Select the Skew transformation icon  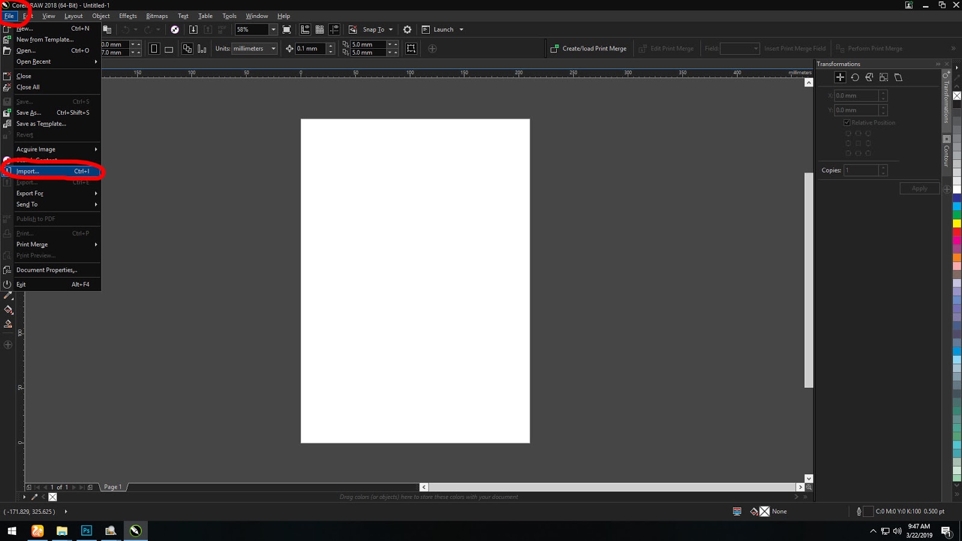click(x=898, y=77)
